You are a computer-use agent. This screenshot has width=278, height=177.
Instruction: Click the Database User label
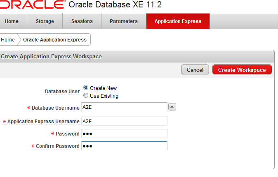point(62,92)
